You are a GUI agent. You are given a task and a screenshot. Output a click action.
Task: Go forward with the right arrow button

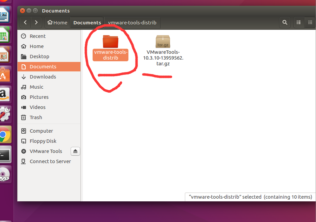36,22
